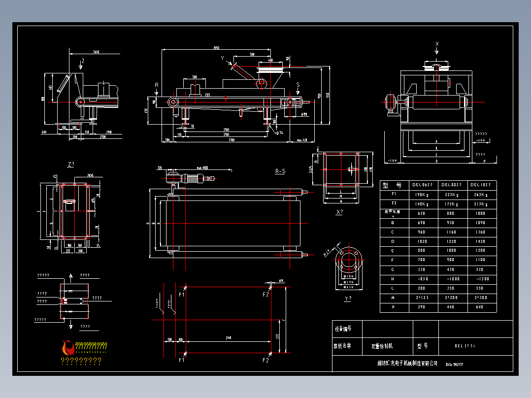Viewport: 531px width, 398px height.
Task: Select the '225Kg' cell in F1 row
Action: tap(451, 195)
